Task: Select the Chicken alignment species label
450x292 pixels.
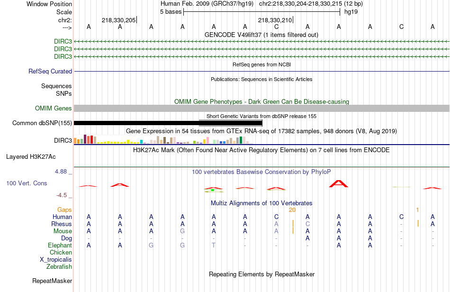Action: (61, 252)
